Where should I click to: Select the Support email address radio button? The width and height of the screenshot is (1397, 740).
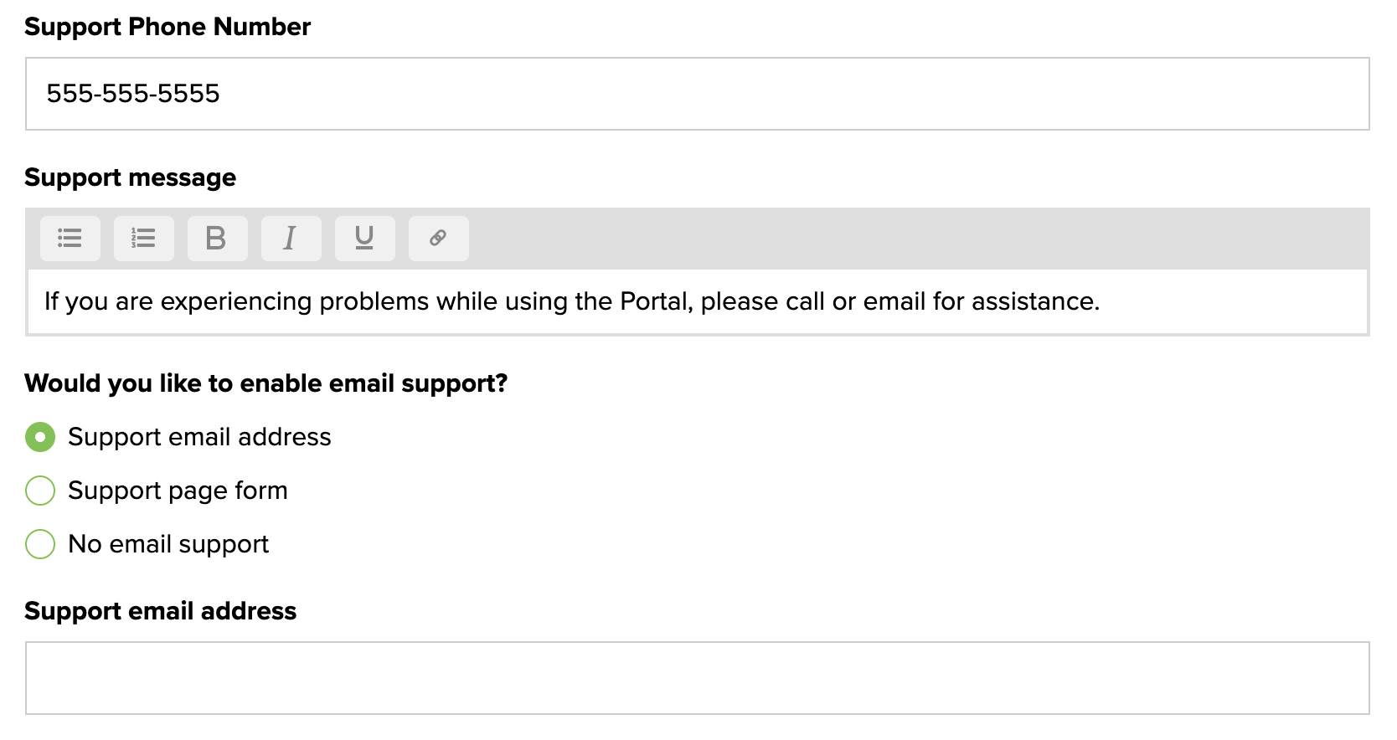point(40,437)
